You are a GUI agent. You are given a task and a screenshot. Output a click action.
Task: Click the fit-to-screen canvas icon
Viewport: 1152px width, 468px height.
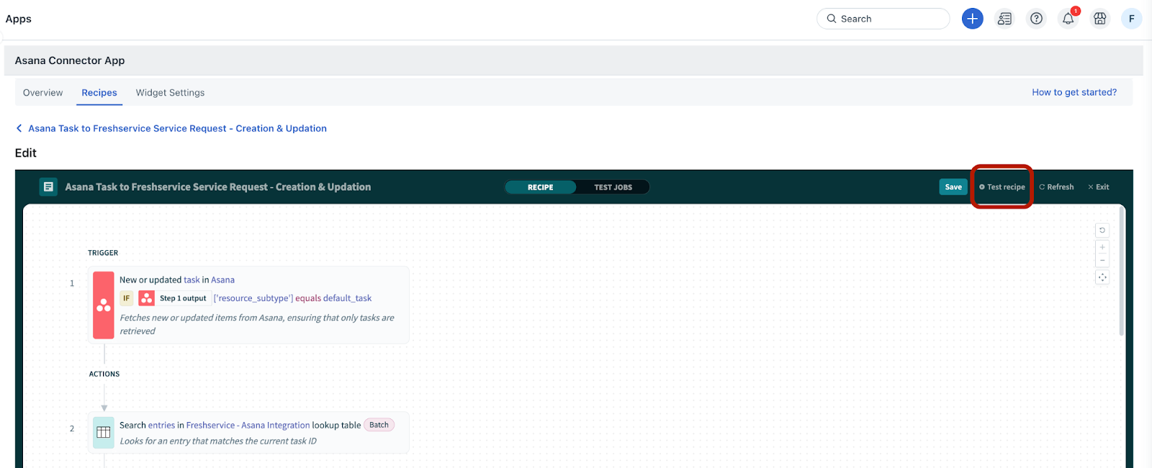click(1102, 277)
